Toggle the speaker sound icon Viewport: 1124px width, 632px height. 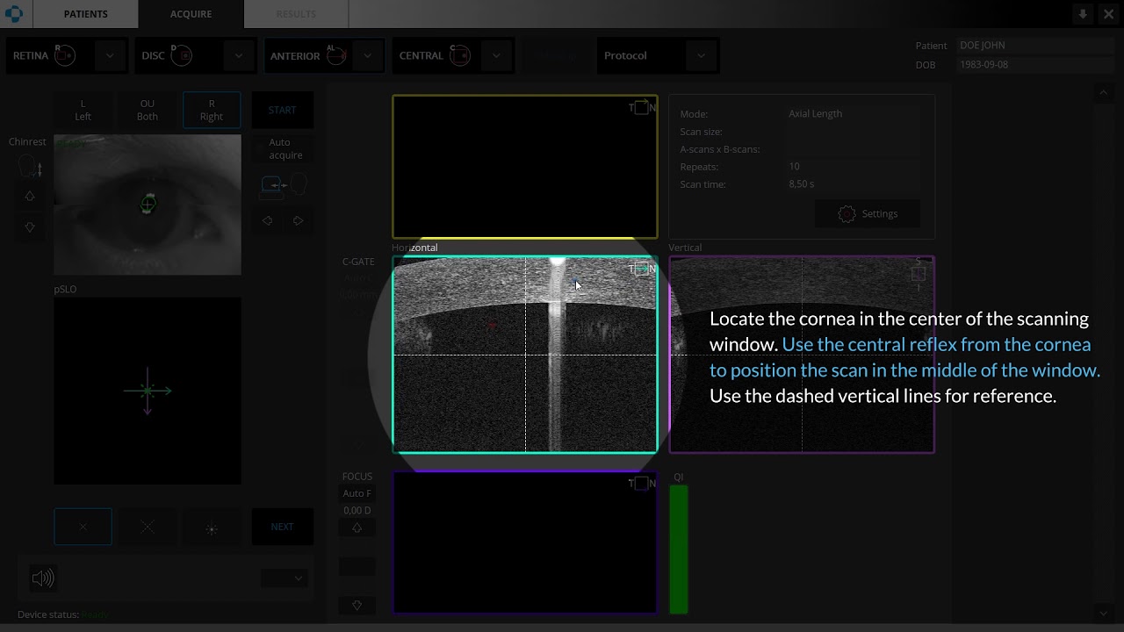42,578
